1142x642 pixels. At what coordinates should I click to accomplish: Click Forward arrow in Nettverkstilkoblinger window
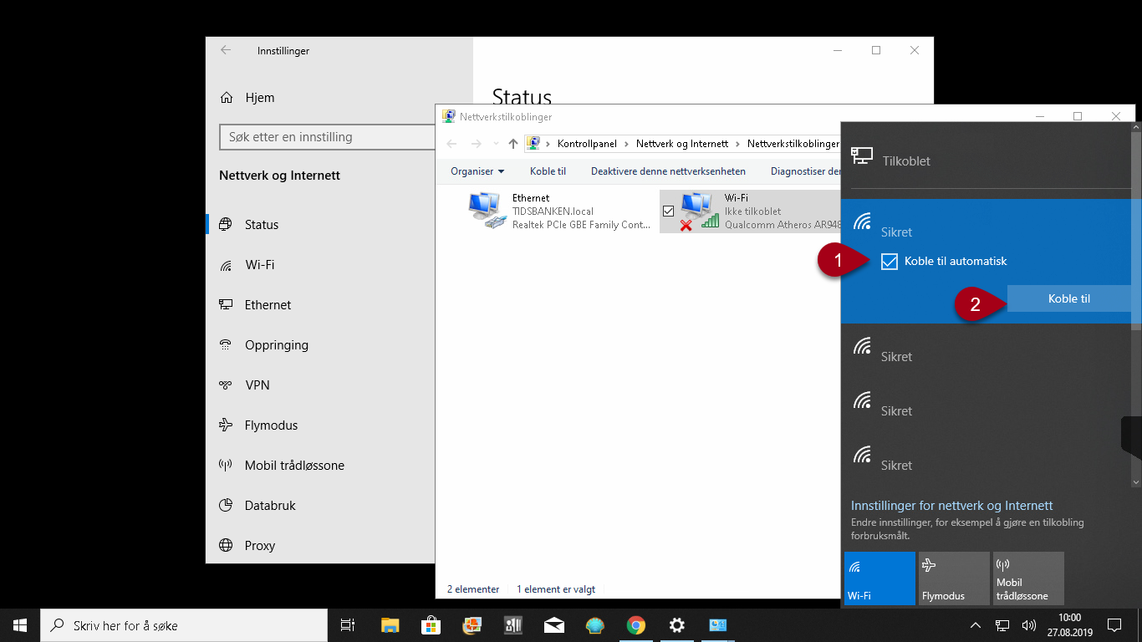476,144
